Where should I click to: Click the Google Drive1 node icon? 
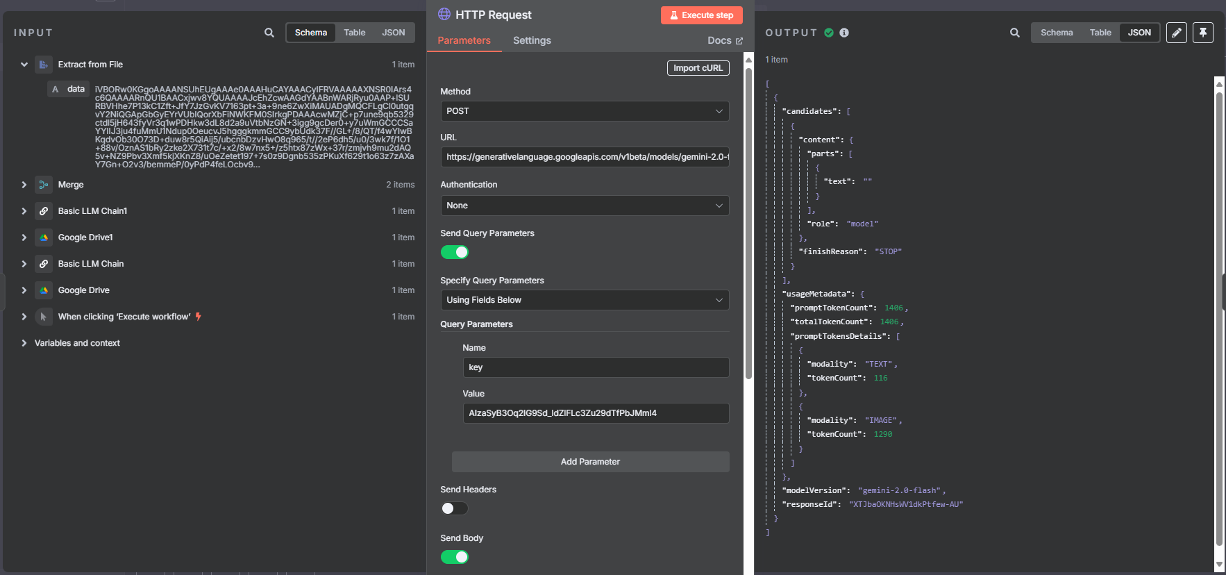pyautogui.click(x=44, y=237)
